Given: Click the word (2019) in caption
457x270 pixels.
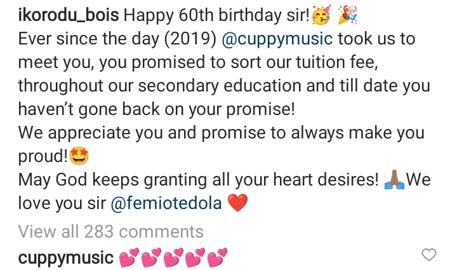Looking at the screenshot, I should pos(190,39).
